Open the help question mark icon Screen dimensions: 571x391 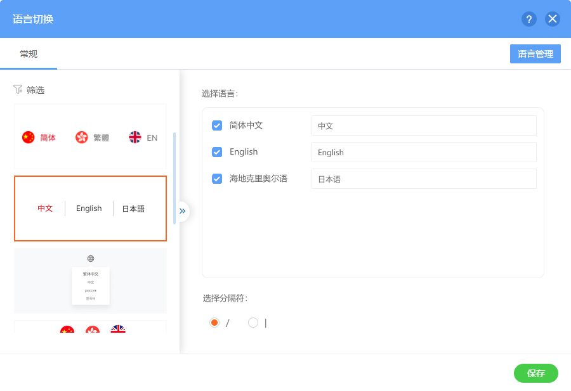(528, 19)
